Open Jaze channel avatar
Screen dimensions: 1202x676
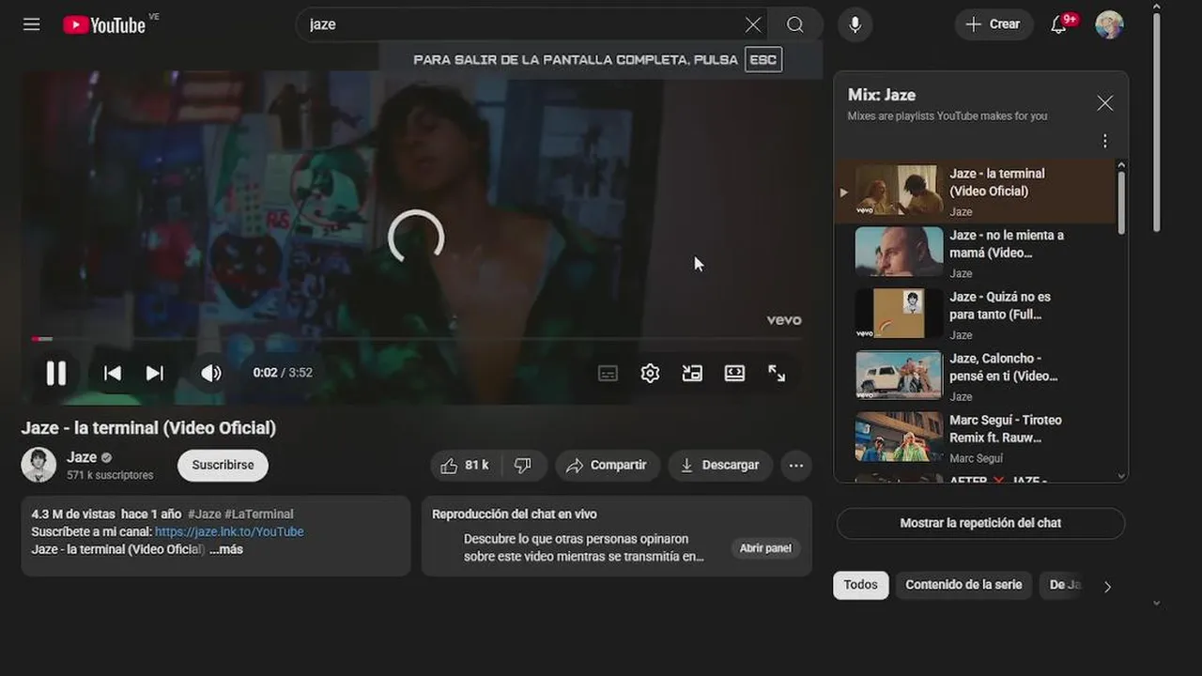(x=39, y=465)
